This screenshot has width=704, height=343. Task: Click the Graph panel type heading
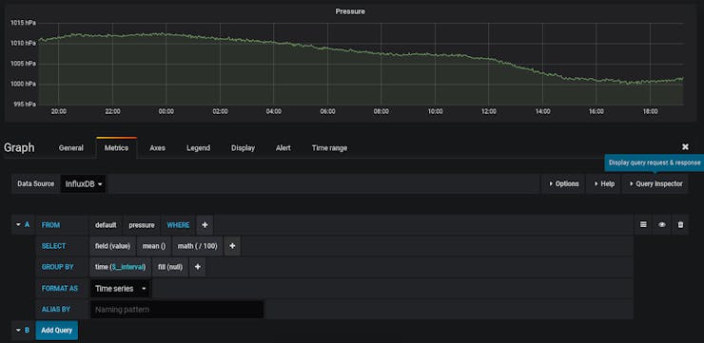(x=19, y=147)
